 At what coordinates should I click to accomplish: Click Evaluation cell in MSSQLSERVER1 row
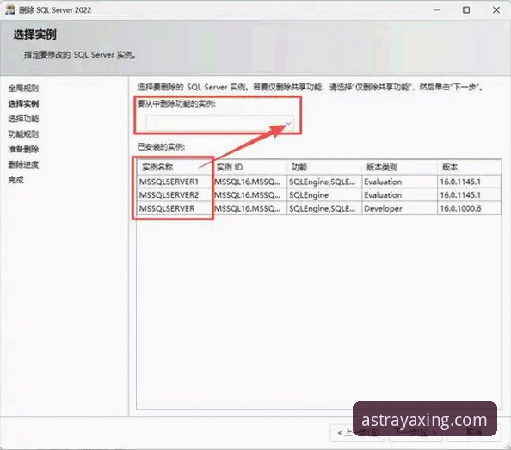click(399, 182)
